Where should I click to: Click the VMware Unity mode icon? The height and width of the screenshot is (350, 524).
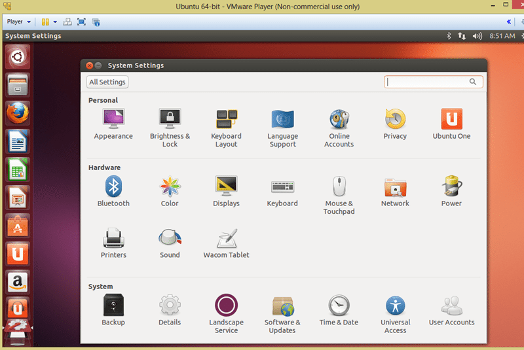click(x=96, y=22)
